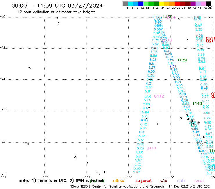215x189 pixels.
Task: Click the pink pass number '0111'
Action: (x=151, y=148)
